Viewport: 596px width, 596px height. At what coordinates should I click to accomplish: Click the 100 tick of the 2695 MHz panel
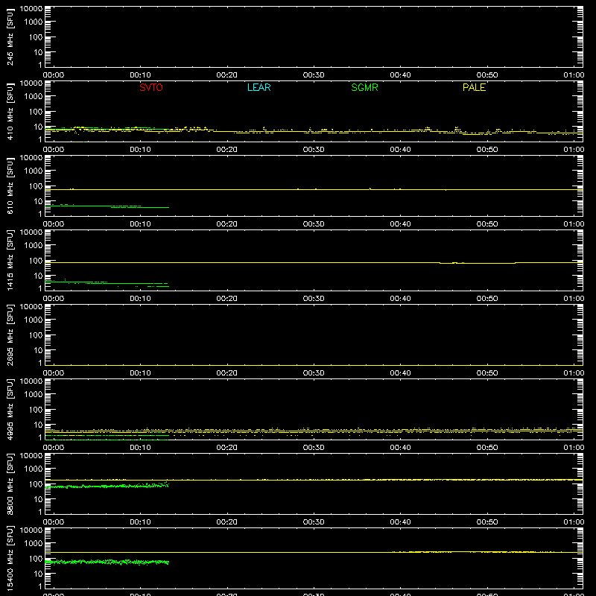point(36,335)
